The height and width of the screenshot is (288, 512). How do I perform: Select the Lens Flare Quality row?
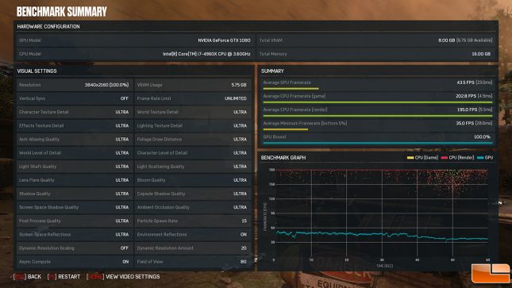[x=75, y=180]
